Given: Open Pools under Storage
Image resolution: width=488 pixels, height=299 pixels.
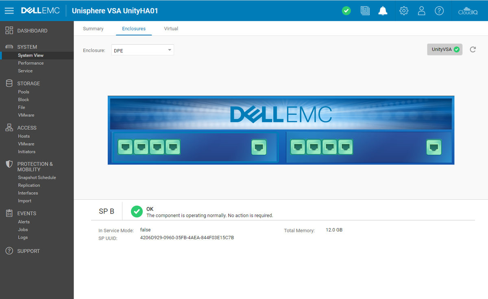Looking at the screenshot, I should (24, 92).
